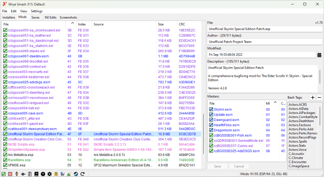Screen dimensions: 324x177
Task: Open the Edit menu
Action: [x=14, y=11]
